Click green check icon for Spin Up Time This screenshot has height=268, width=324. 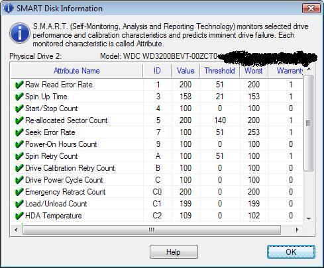pyautogui.click(x=19, y=97)
